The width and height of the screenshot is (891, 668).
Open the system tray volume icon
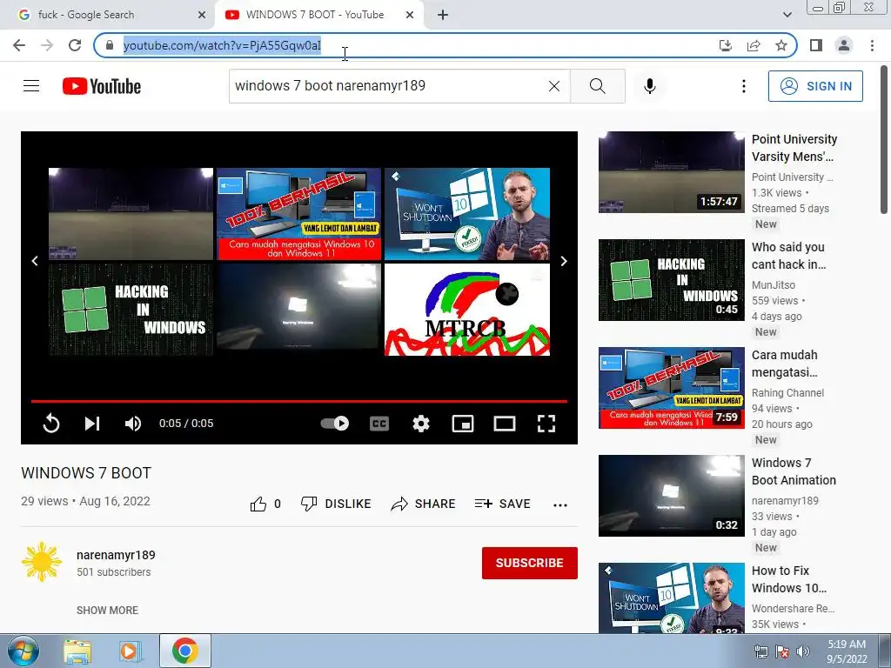pos(803,652)
